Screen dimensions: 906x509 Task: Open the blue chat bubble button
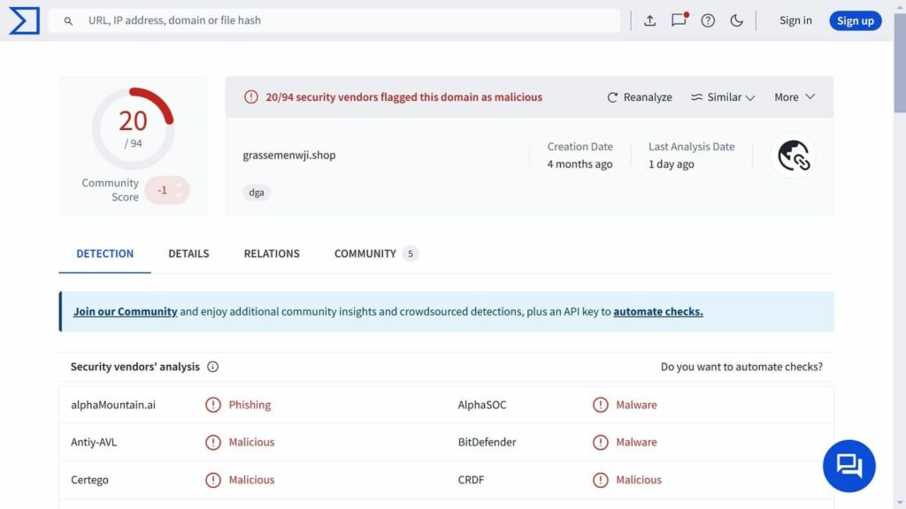[848, 465]
